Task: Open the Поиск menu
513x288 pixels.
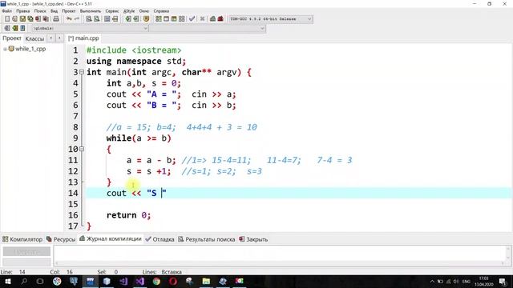Action: pyautogui.click(x=40, y=10)
